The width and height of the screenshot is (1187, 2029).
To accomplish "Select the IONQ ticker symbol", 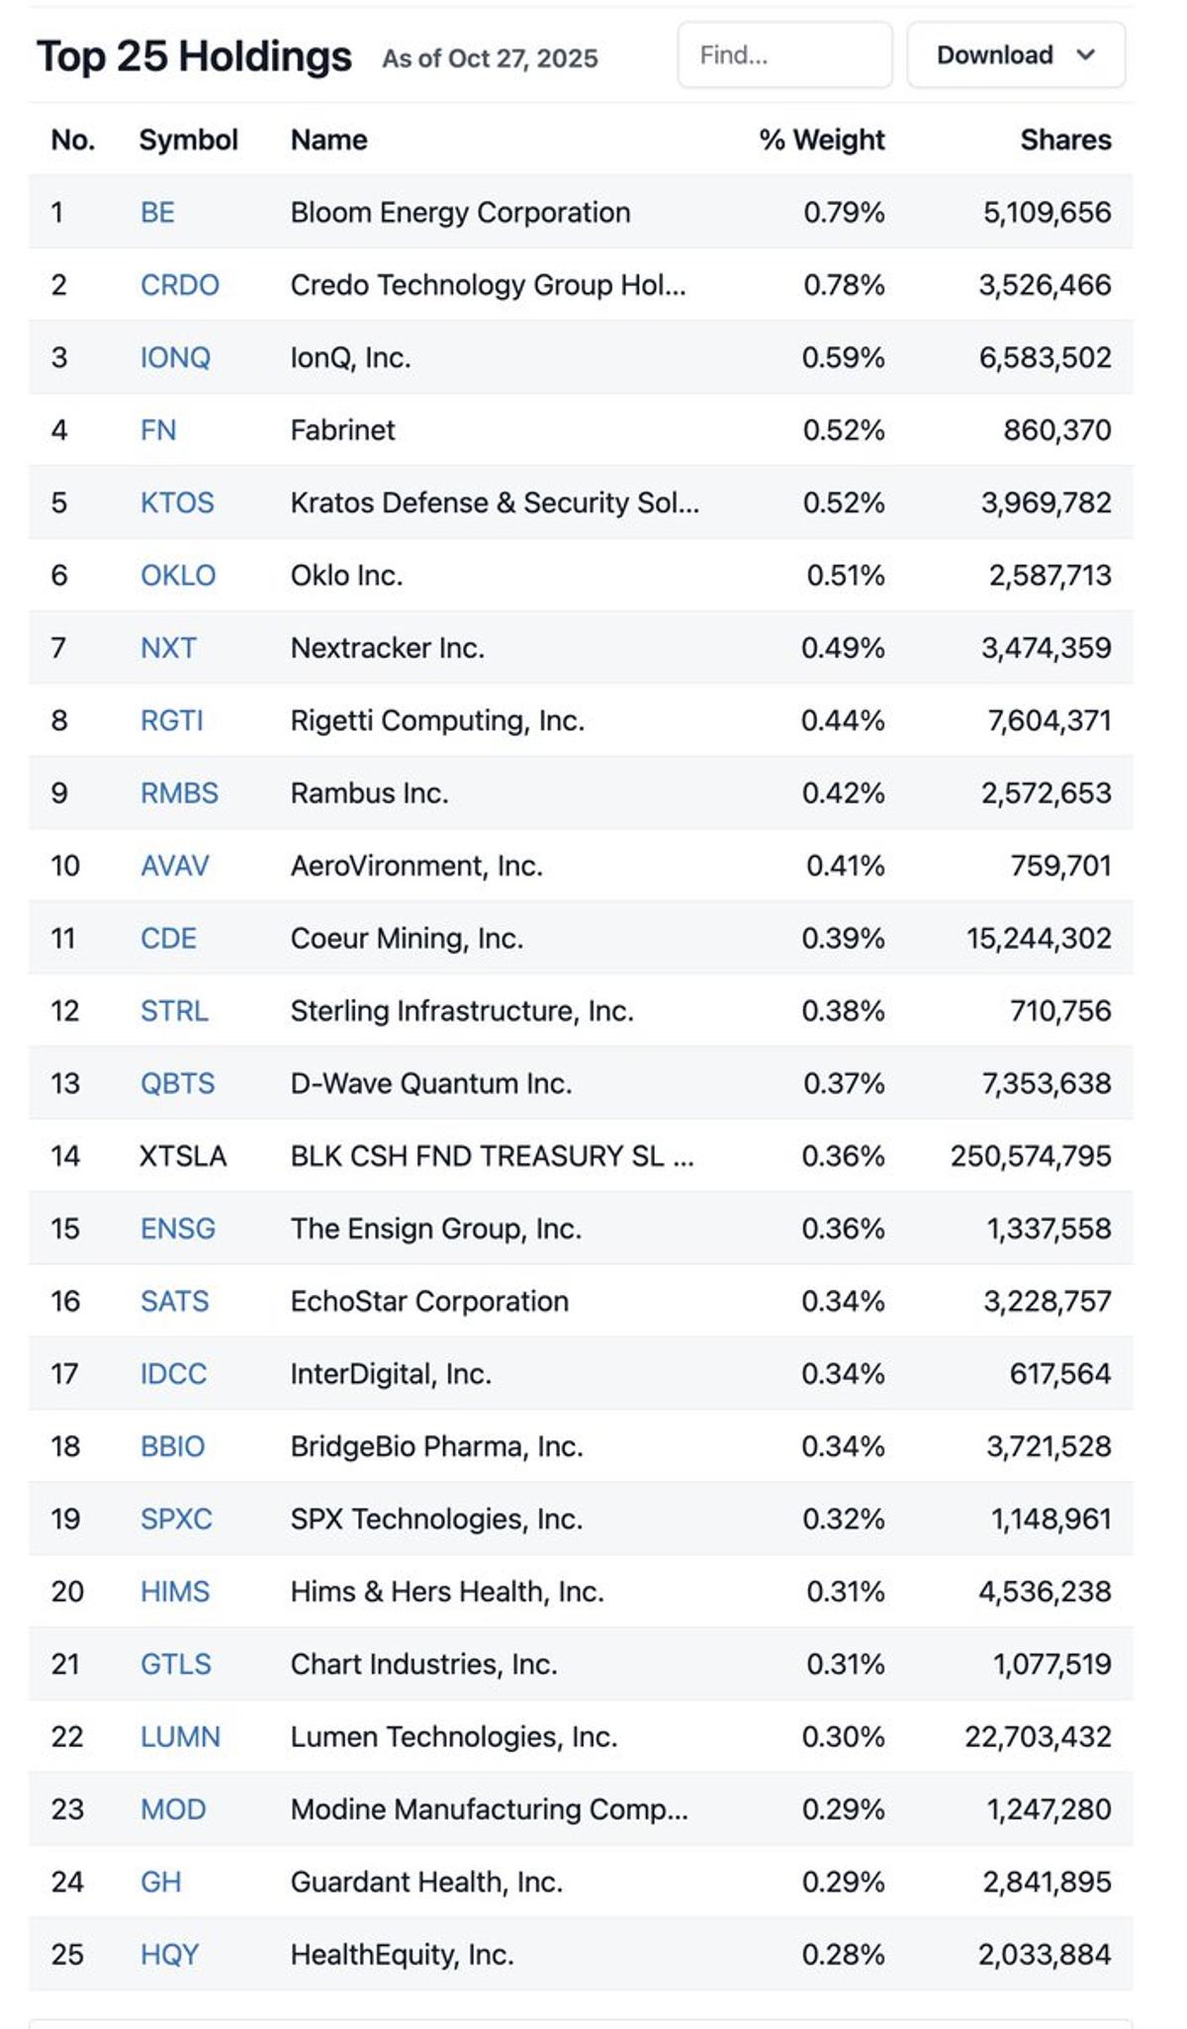I will (x=174, y=357).
